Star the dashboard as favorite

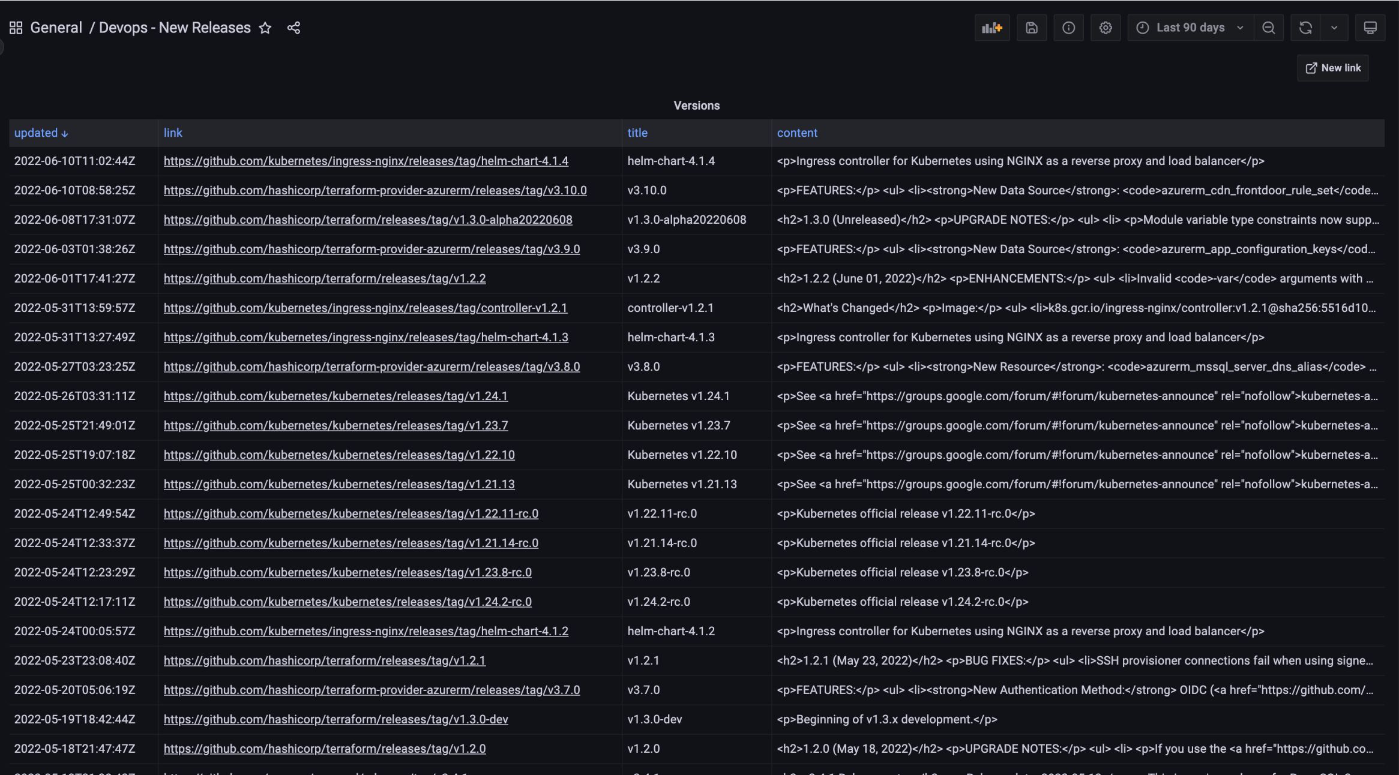pos(265,28)
